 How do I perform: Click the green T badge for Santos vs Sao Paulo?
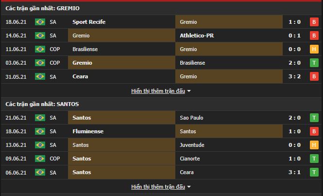click(x=314, y=118)
